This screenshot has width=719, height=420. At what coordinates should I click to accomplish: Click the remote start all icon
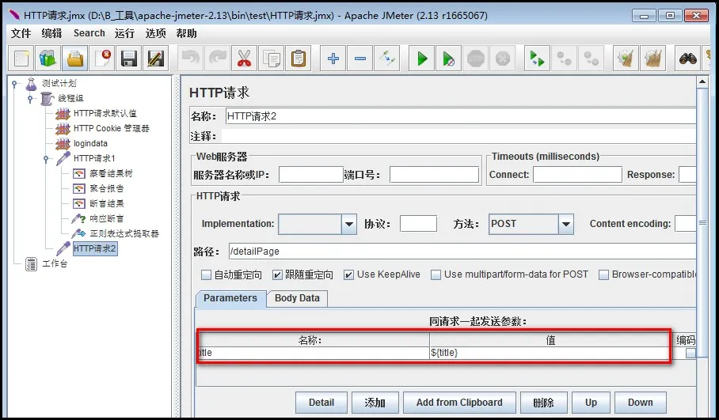(537, 59)
